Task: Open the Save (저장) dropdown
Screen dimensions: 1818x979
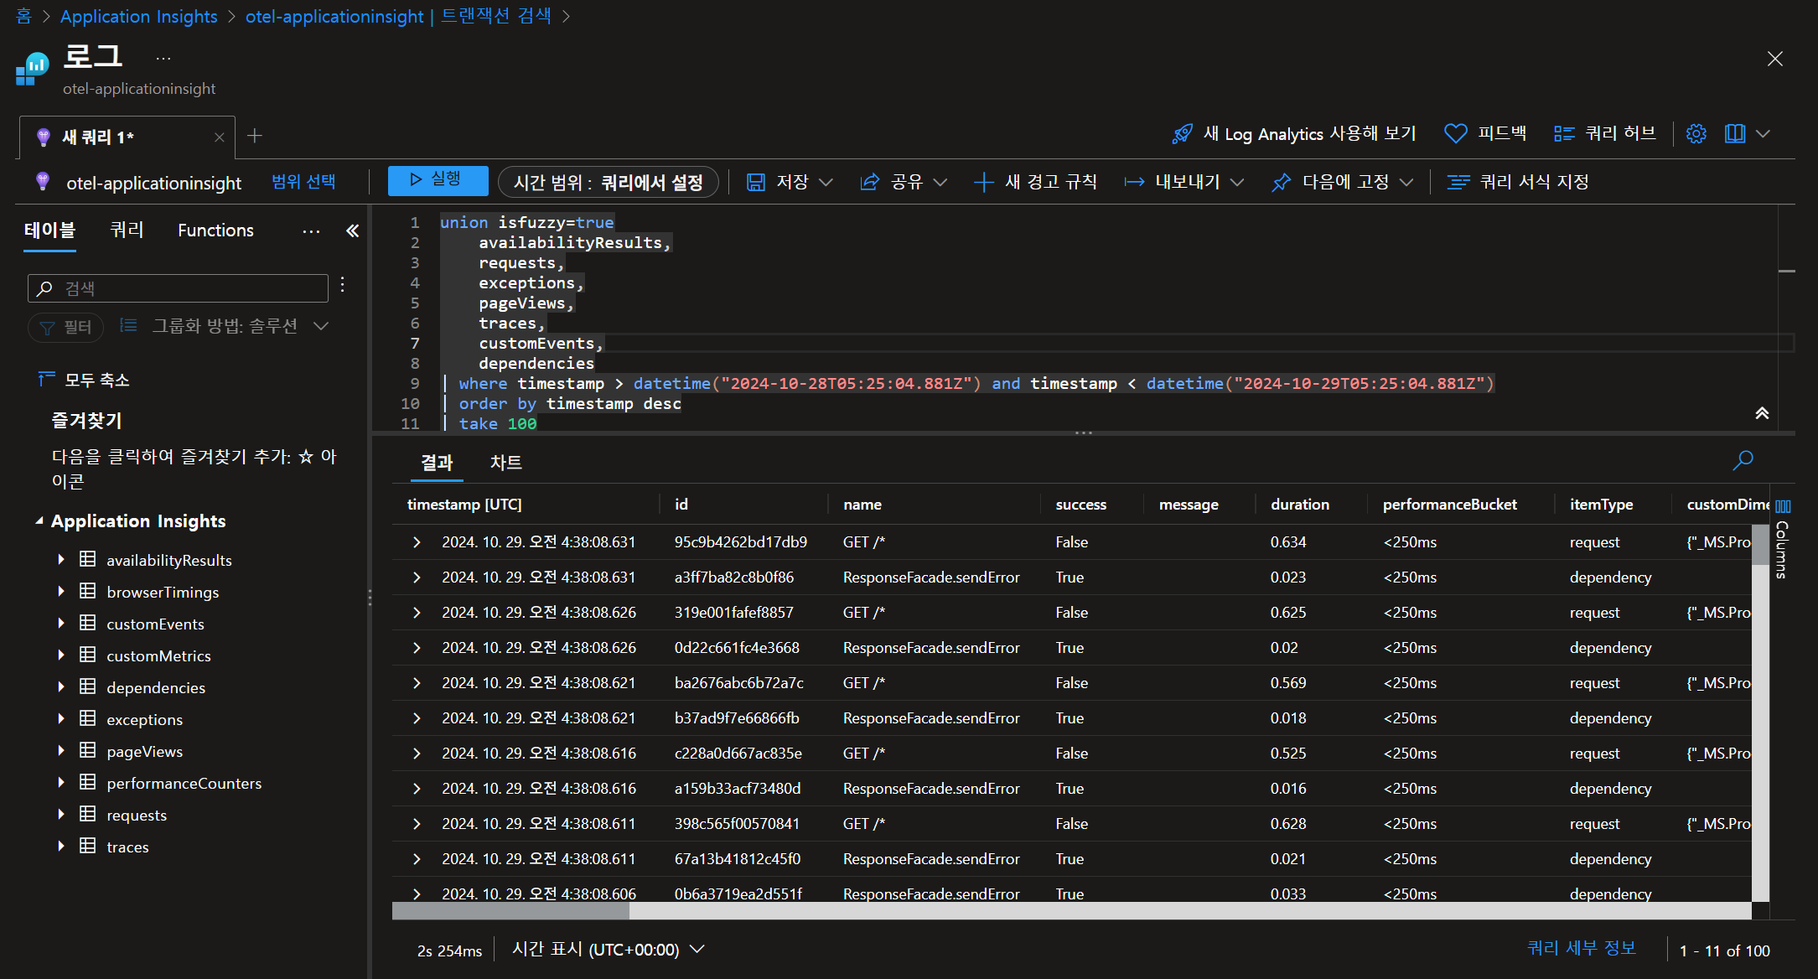Action: tap(826, 182)
